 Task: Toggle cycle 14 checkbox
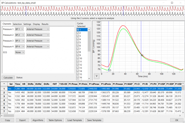point(78,71)
